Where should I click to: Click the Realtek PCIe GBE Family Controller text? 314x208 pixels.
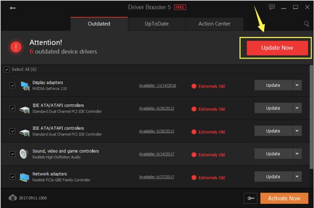(x=61, y=180)
